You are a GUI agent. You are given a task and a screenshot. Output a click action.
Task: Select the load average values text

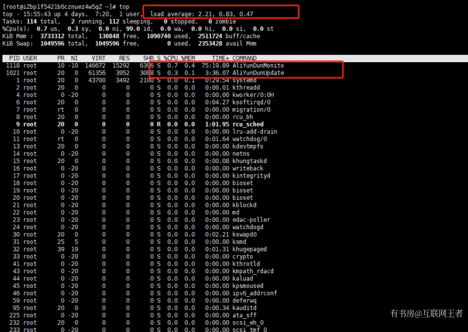click(x=226, y=14)
